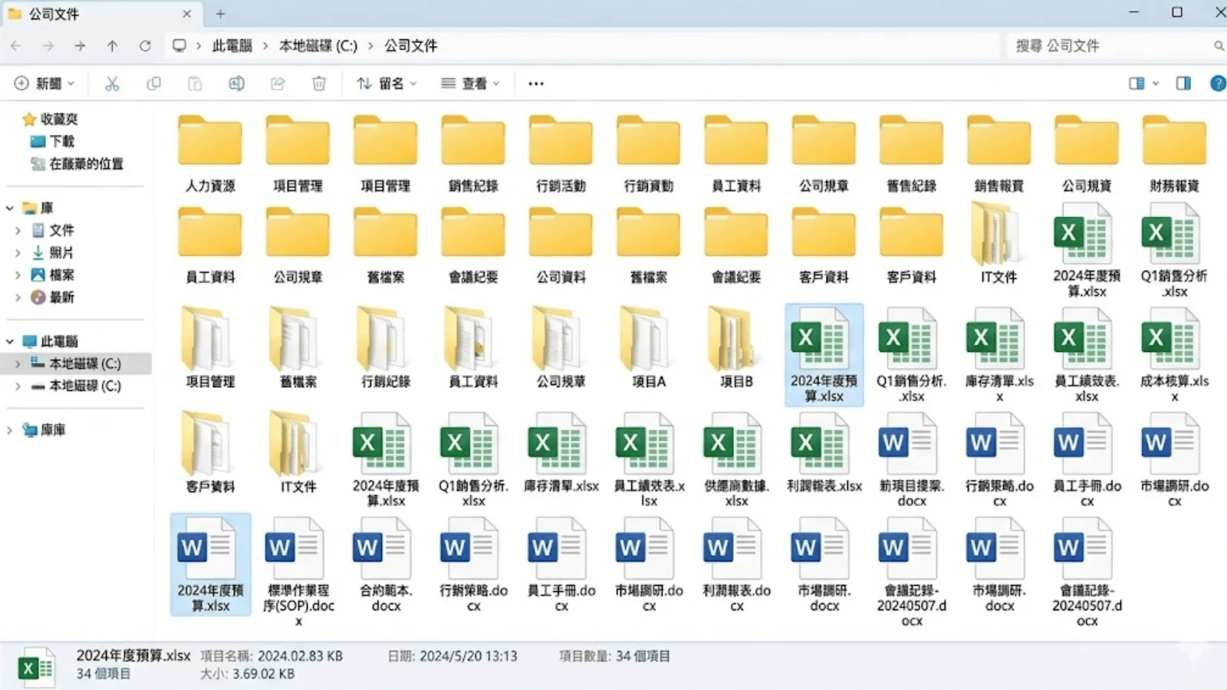Select the 利潤報表.xlsx Excel file
This screenshot has width=1227, height=690.
pyautogui.click(x=824, y=452)
